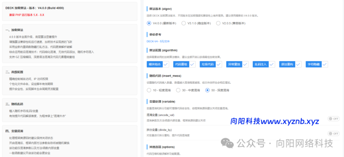
Task: Click the line 个性化文件命名，设定脚本有效期限
Action: [31, 84]
